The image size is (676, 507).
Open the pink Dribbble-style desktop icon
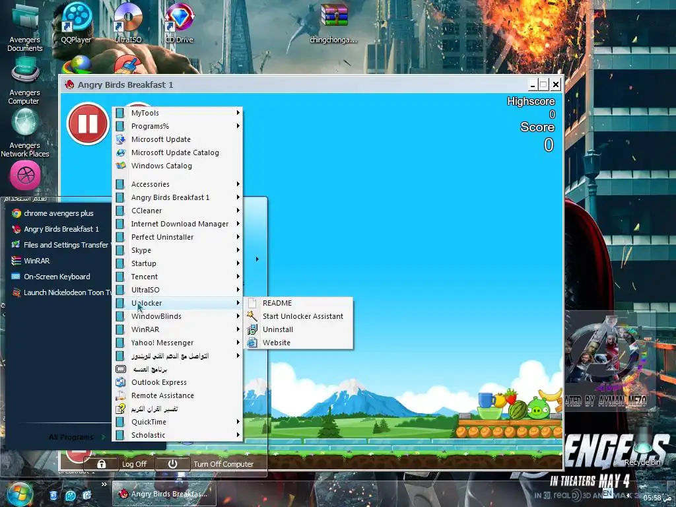pyautogui.click(x=25, y=176)
